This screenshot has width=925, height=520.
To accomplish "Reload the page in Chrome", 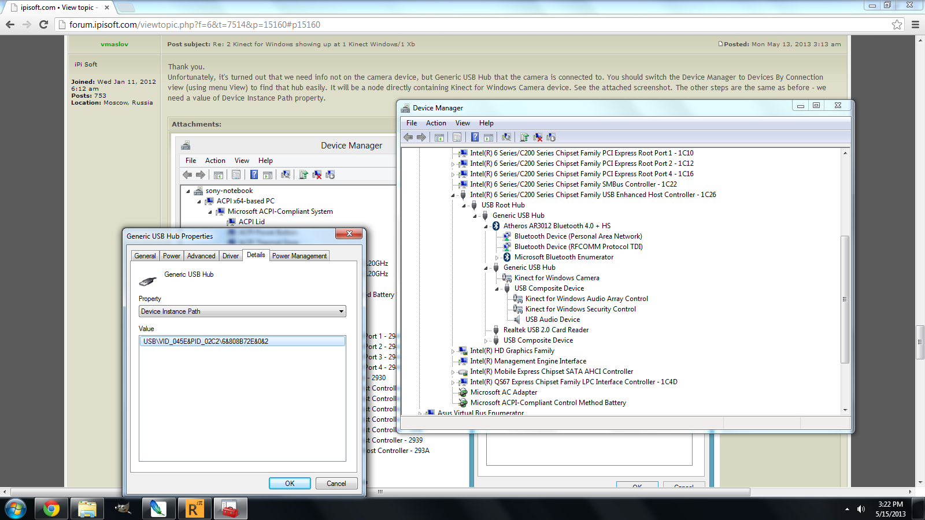I will point(43,24).
